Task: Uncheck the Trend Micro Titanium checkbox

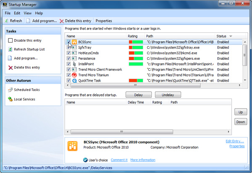Action: click(68, 75)
